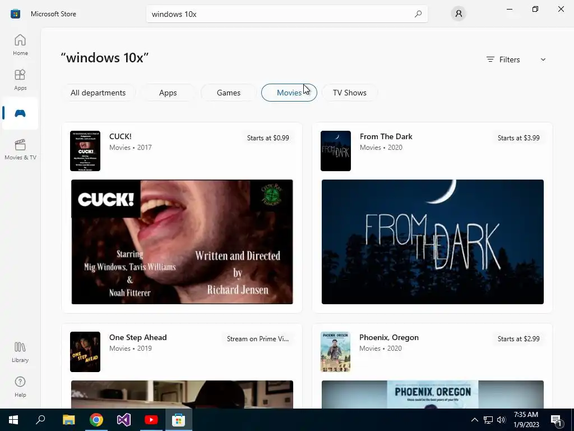Click Phoenix, Oregon $2.99 price
574x431 pixels.
pos(519,338)
